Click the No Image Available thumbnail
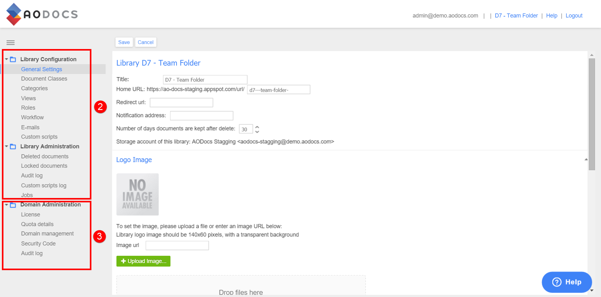Viewport: 601px width, 297px height. click(x=137, y=194)
